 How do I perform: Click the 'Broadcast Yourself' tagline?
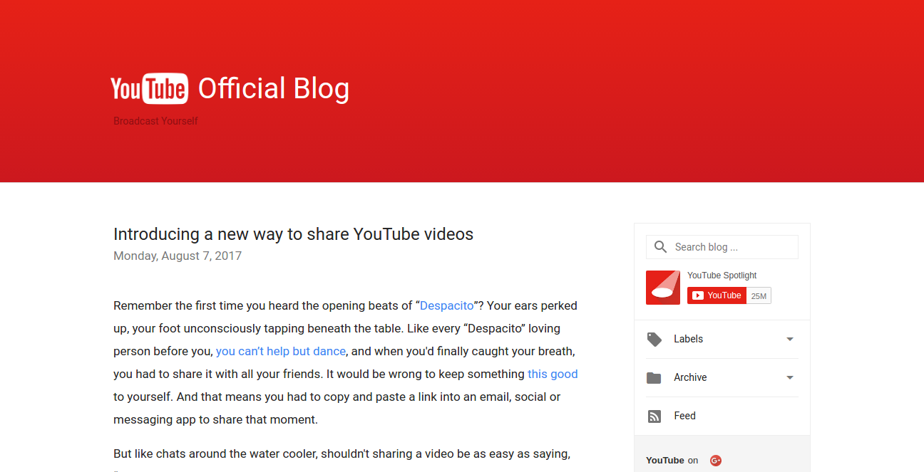coord(155,121)
